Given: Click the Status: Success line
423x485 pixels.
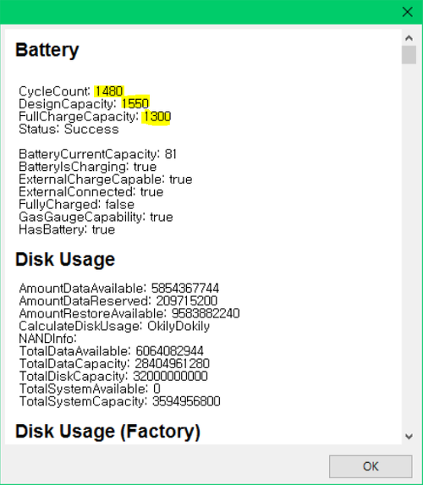Looking at the screenshot, I should click(69, 129).
